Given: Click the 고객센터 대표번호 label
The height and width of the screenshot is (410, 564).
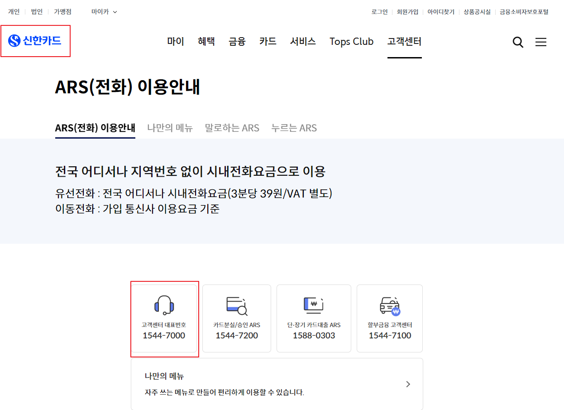Looking at the screenshot, I should (164, 325).
